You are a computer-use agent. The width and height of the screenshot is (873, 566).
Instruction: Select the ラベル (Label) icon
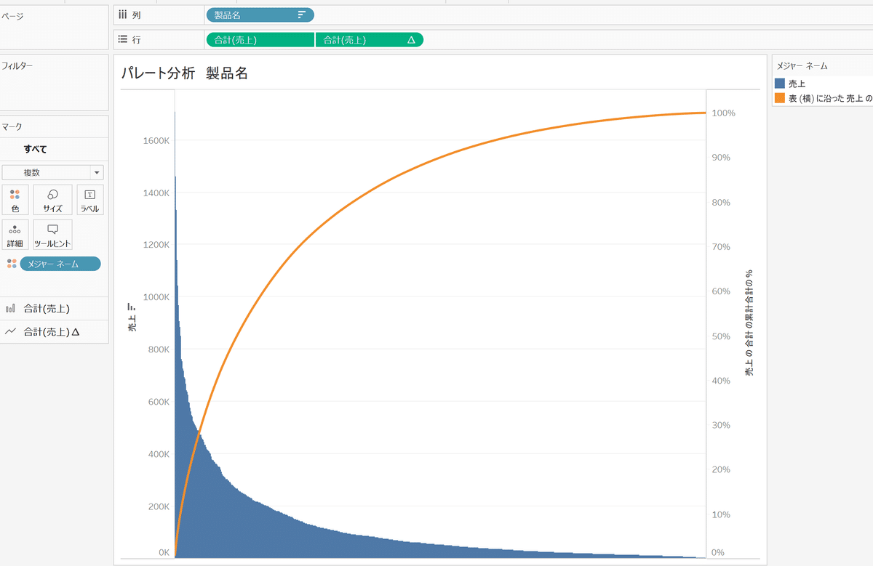[x=89, y=200]
